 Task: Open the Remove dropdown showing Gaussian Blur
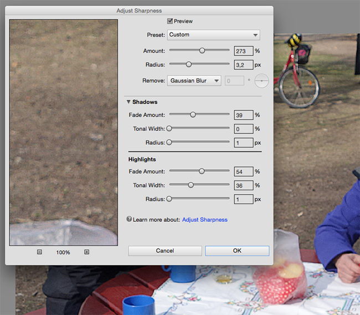[x=194, y=81]
